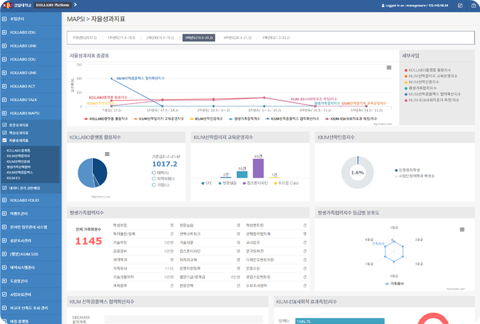Toggle KOLLABO플랫폼 활용지수 series in chart legend

point(106,119)
